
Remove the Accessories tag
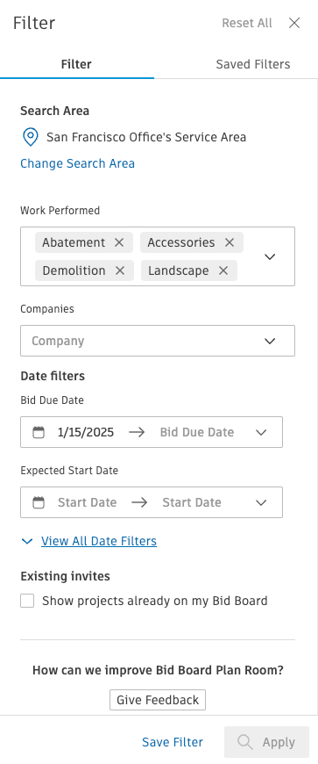[230, 242]
